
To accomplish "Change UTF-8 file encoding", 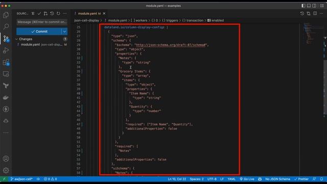I will (212, 179).
